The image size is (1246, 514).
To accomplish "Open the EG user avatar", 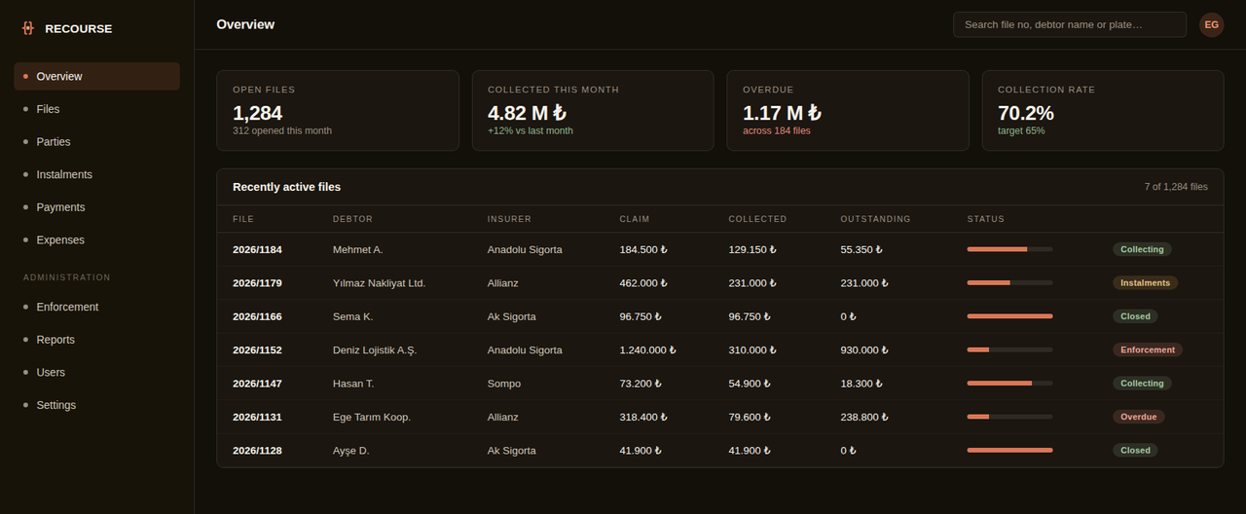I will click(x=1211, y=25).
